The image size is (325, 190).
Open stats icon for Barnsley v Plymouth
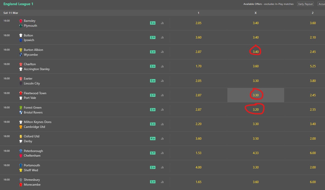(x=162, y=23)
